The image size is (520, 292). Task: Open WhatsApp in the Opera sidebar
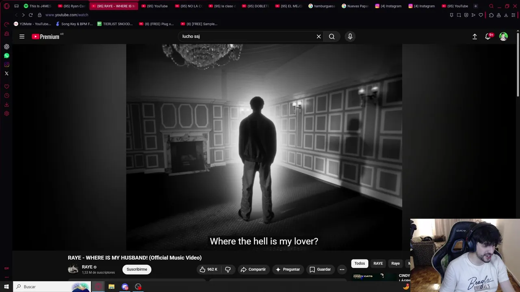(6, 56)
